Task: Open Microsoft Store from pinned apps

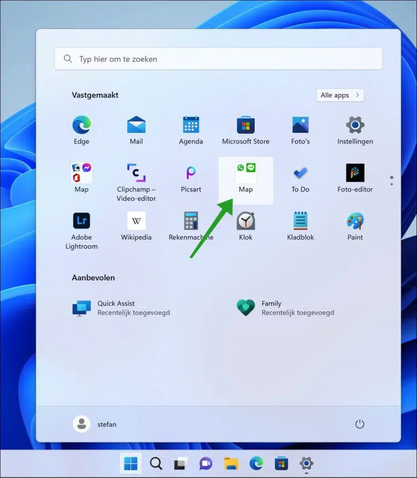Action: (x=246, y=130)
